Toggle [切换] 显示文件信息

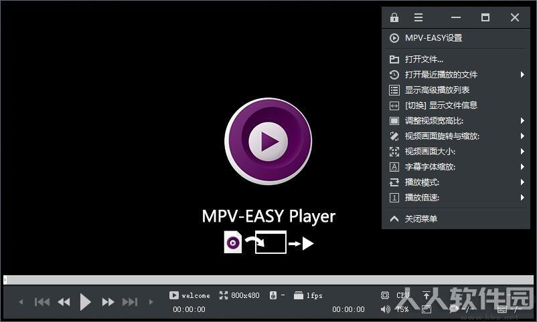pos(455,106)
